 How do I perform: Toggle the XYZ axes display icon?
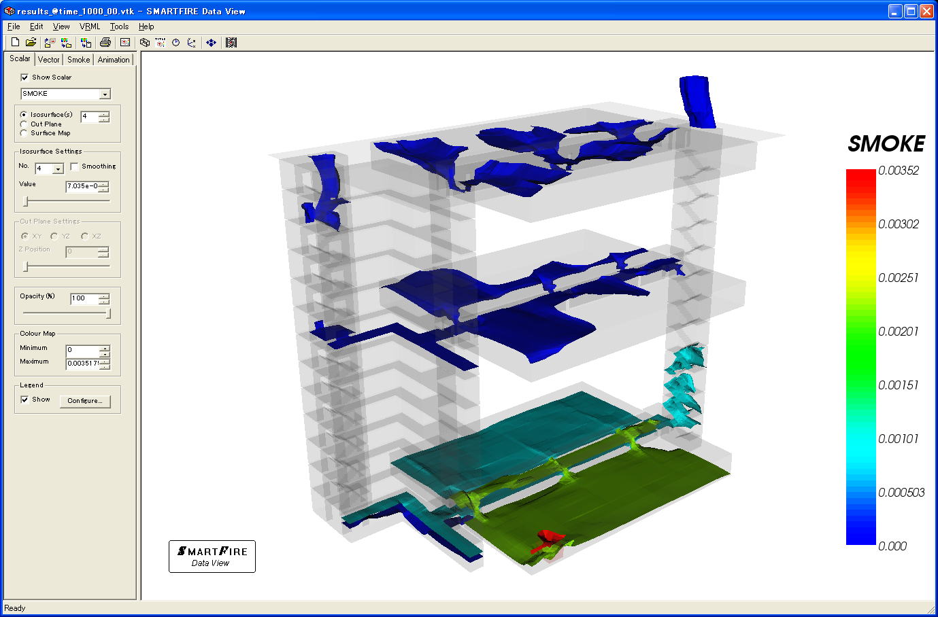tap(192, 42)
